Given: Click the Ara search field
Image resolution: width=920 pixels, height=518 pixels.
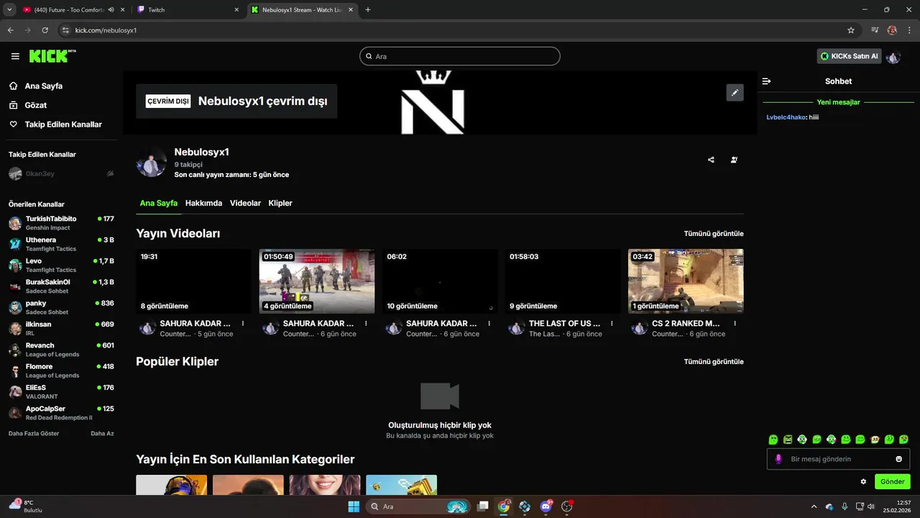Looking at the screenshot, I should 460,56.
